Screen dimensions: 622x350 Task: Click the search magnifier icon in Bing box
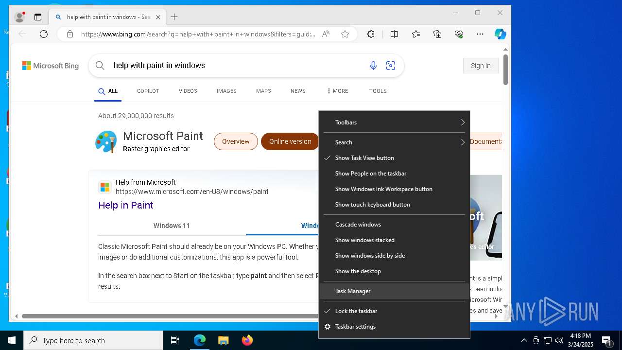100,66
